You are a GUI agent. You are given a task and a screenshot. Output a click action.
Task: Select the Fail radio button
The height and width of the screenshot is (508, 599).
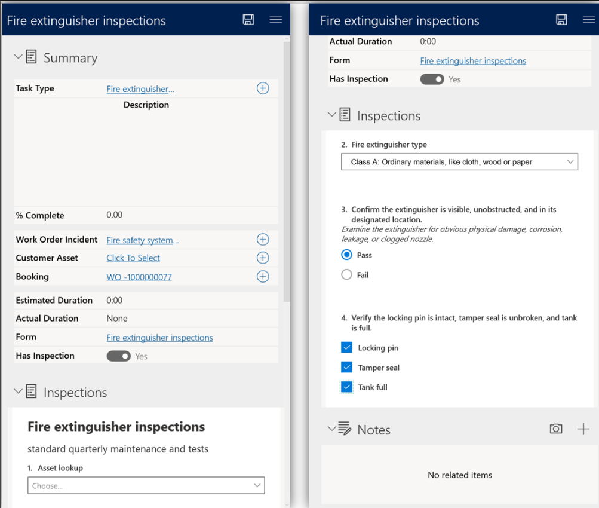[346, 275]
